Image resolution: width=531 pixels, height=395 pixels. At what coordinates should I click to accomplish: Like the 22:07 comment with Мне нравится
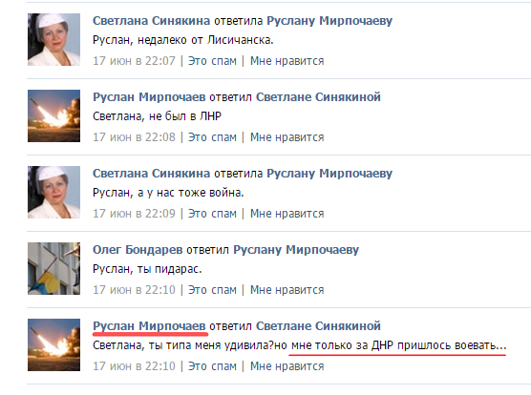287,61
